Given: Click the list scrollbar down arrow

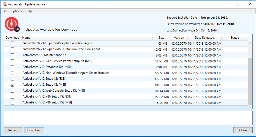Looking at the screenshot, I should click(250, 107).
